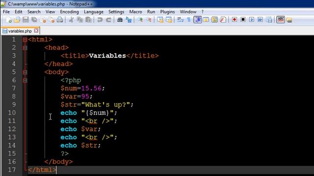Select the variables.php tab

click(x=20, y=31)
